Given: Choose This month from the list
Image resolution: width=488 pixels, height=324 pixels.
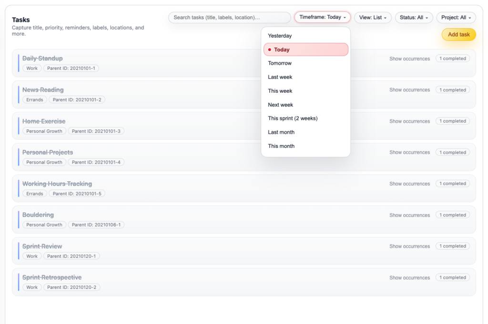Looking at the screenshot, I should click(281, 146).
